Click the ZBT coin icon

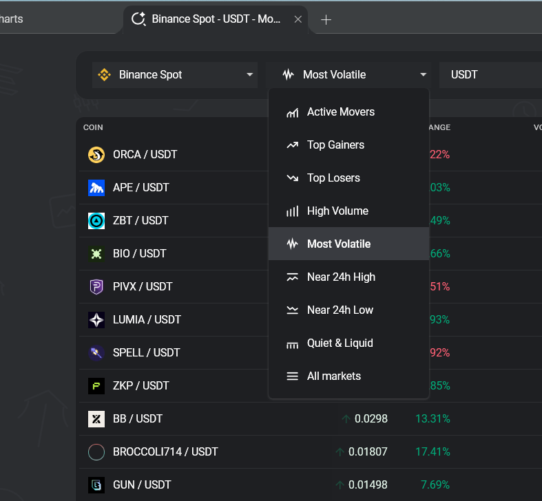96,221
